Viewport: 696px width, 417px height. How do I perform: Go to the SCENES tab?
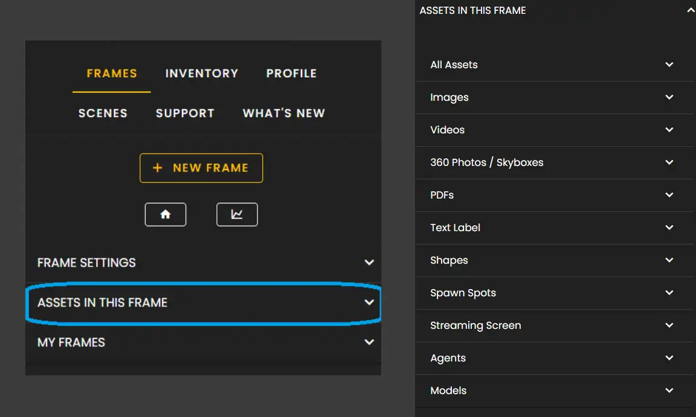pos(103,113)
